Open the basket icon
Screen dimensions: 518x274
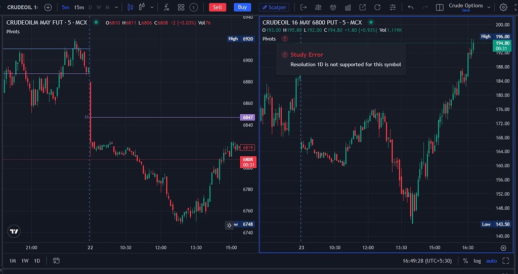tap(333, 7)
